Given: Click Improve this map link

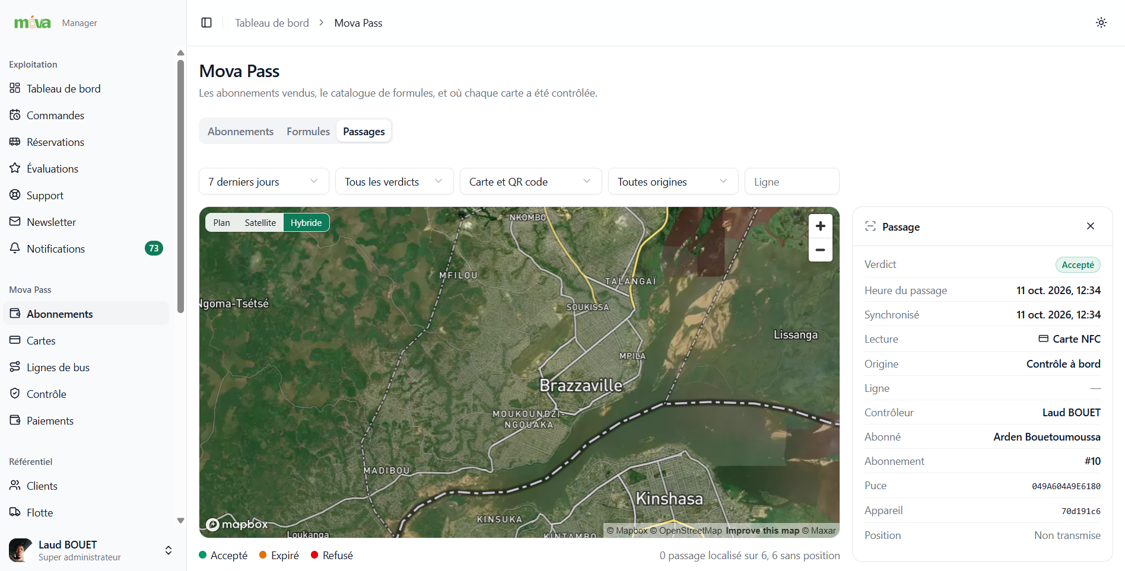Looking at the screenshot, I should [762, 531].
